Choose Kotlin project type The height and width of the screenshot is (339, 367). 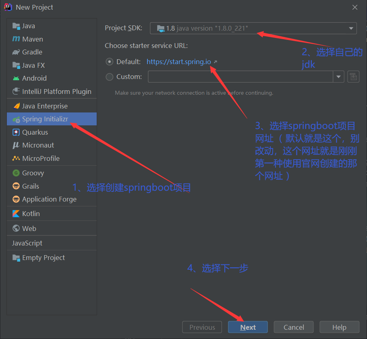point(52,214)
